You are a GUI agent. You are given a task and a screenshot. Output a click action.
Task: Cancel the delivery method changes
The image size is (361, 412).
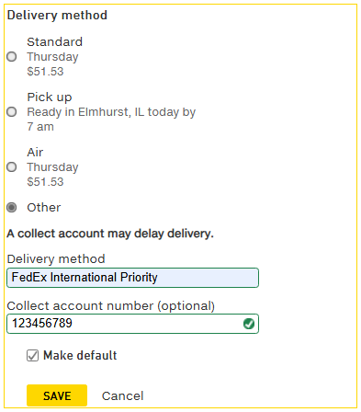click(x=122, y=395)
